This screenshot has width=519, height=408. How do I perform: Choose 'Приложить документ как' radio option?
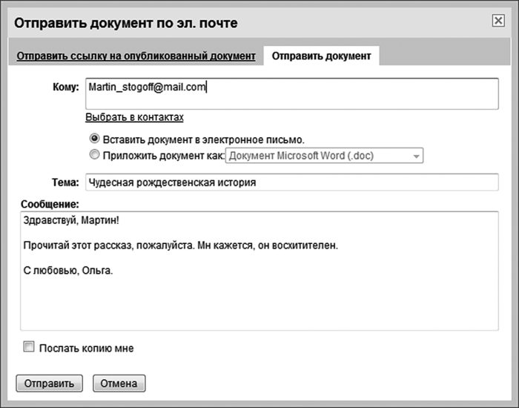(94, 156)
